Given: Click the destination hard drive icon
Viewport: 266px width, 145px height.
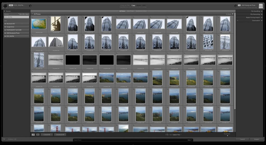Looking at the screenshot, I should pyautogui.click(x=261, y=6).
